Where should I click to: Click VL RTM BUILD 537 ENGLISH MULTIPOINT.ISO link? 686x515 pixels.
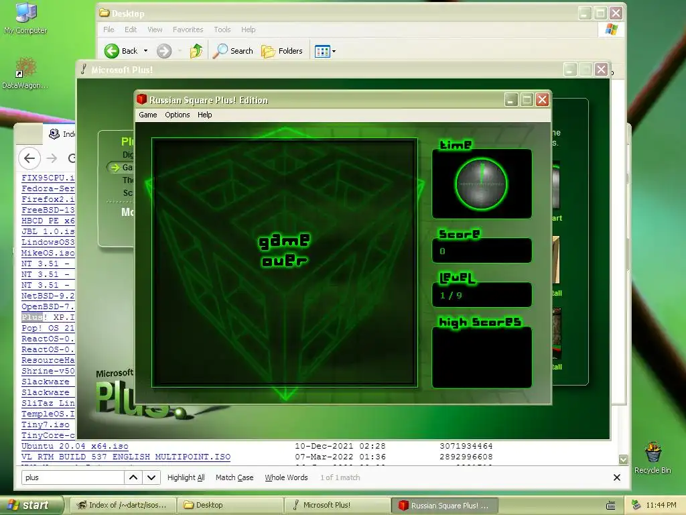click(126, 457)
